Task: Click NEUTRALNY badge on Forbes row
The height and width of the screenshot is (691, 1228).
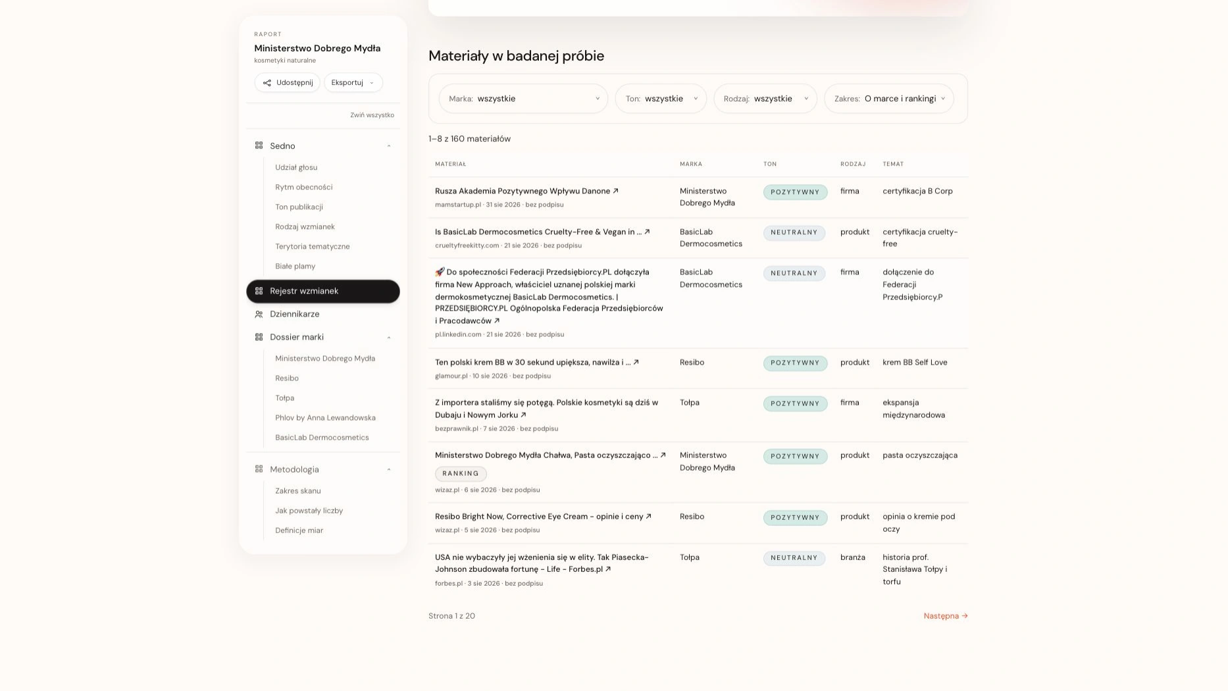Action: coord(794,558)
